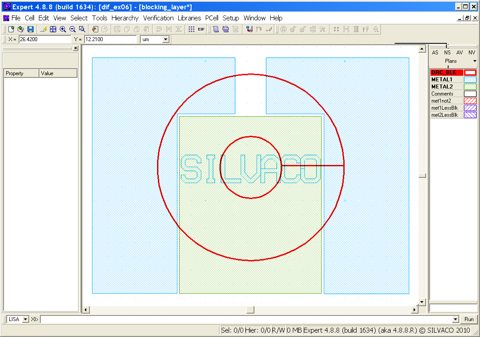This screenshot has height=337, width=480.
Task: Open the PCell menu
Action: point(211,18)
